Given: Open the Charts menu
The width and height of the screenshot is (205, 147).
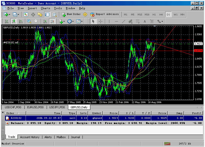Looking at the screenshot, I should coord(45,8).
